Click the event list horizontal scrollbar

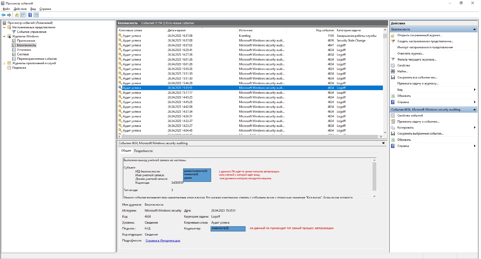(250, 136)
